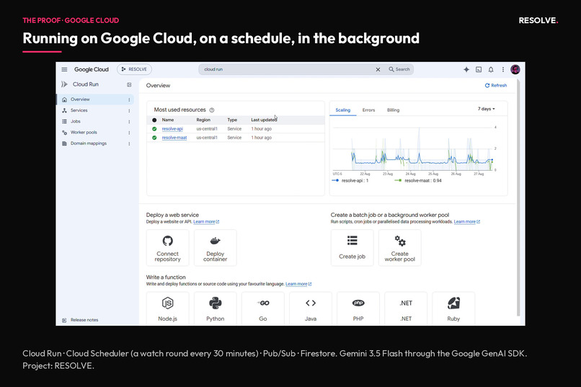Toggle the resolve-api chart legend entry
Screen dimensions: 581x387
coord(350,181)
